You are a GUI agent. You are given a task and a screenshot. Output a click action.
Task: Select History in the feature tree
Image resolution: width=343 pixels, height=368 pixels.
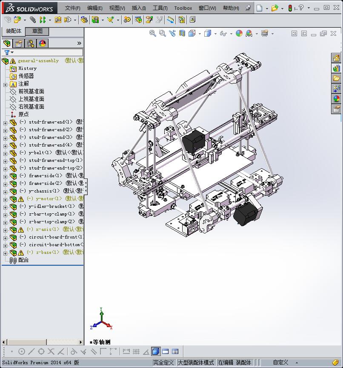[x=27, y=68]
